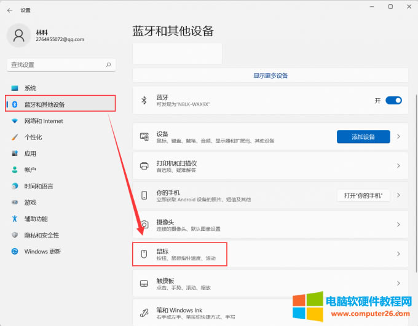Click the touchpad icon beside 触摸板
This screenshot has height=326, width=418.
point(144,284)
